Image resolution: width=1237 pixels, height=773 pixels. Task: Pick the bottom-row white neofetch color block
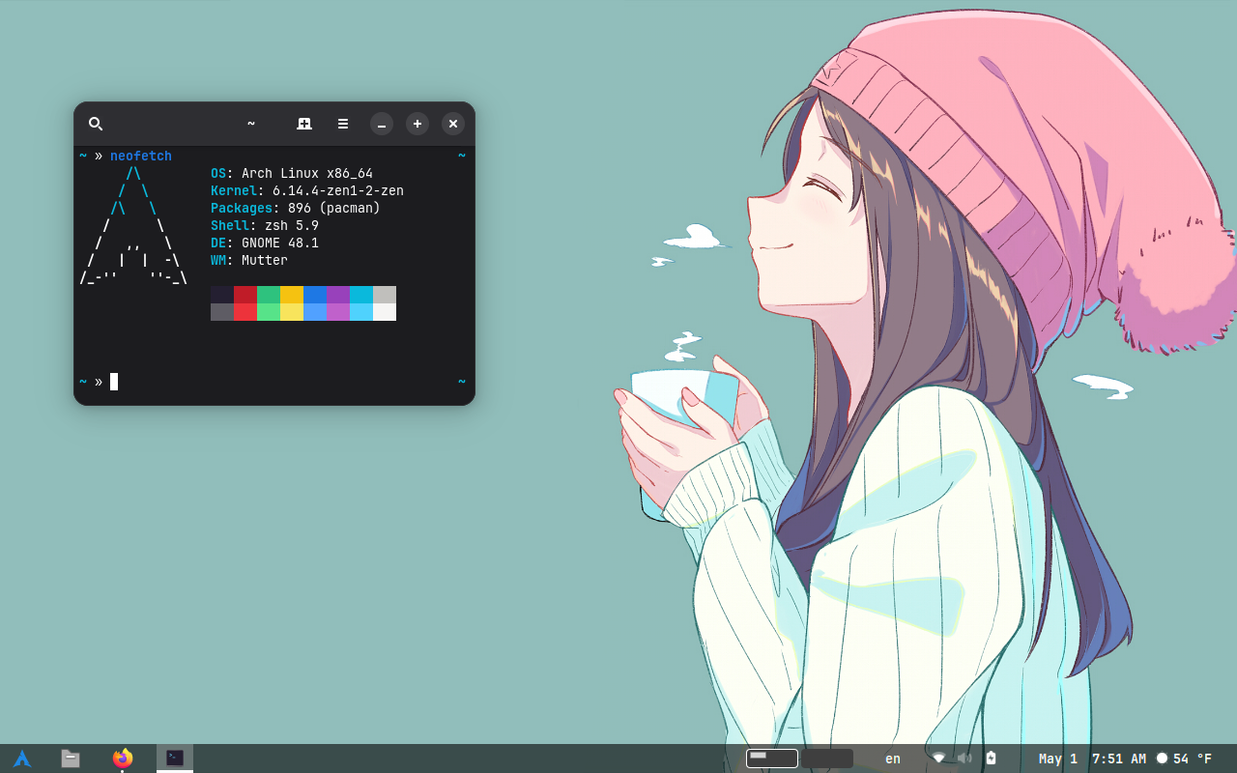pyautogui.click(x=385, y=312)
